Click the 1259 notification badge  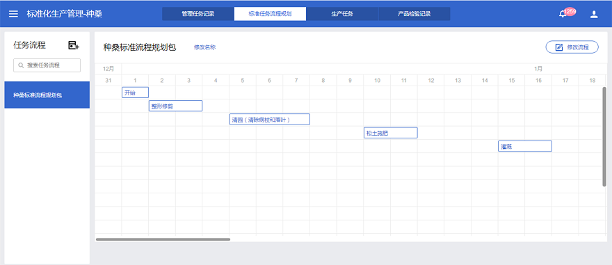tap(570, 12)
